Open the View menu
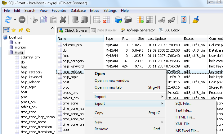Viewport: 223px width, 134px height. coord(43,11)
